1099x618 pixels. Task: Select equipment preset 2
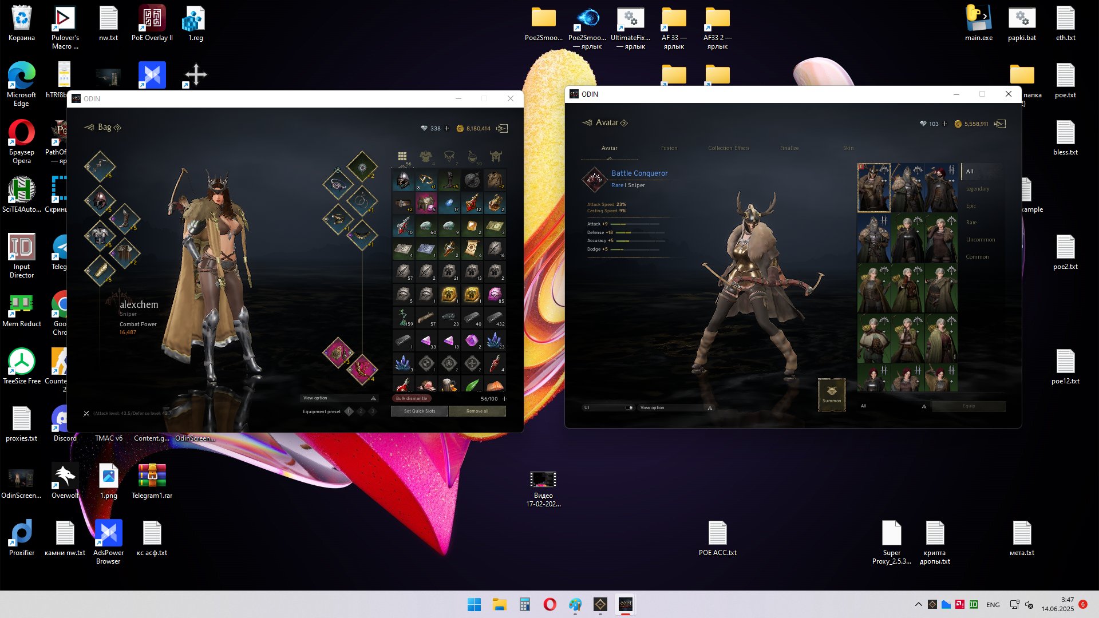click(x=361, y=411)
